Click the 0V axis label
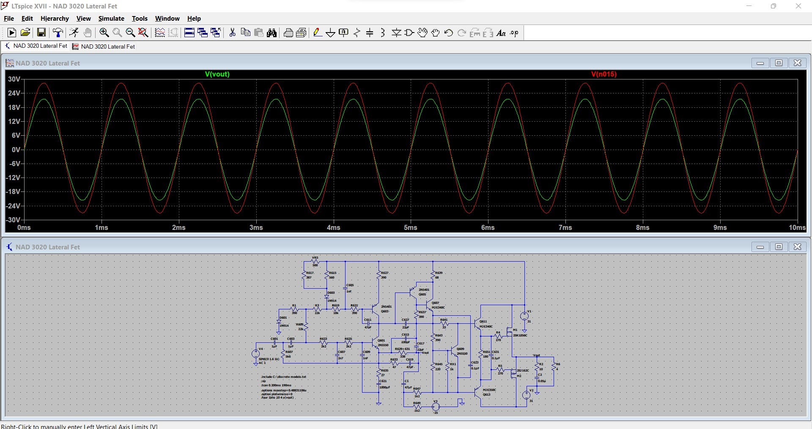The height and width of the screenshot is (429, 812). point(16,150)
